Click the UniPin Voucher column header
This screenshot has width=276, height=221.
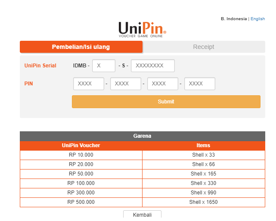pyautogui.click(x=81, y=145)
